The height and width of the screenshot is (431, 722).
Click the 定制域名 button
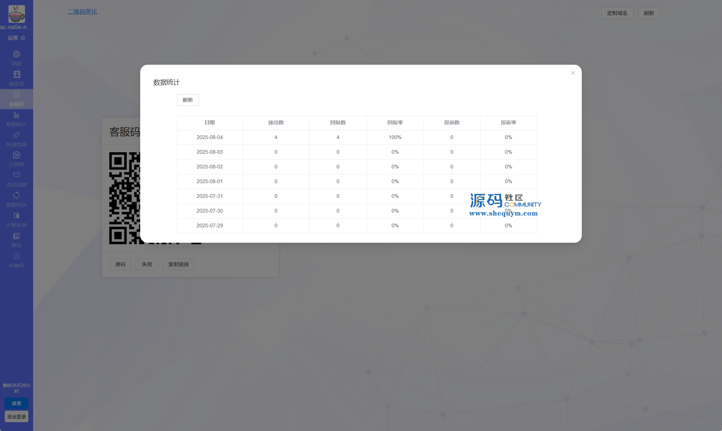coord(617,13)
